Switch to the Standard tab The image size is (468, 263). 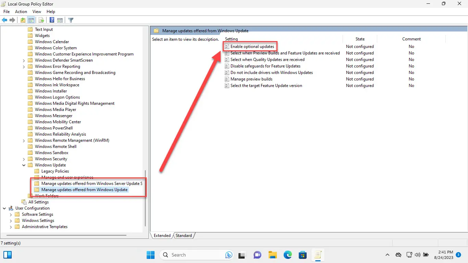[x=184, y=236]
